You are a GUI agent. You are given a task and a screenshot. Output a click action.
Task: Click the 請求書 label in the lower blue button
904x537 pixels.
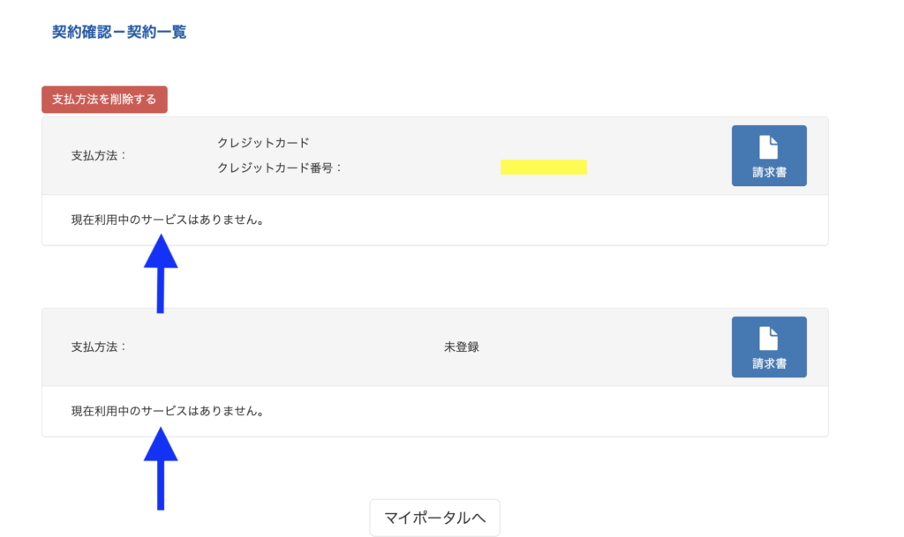[769, 364]
